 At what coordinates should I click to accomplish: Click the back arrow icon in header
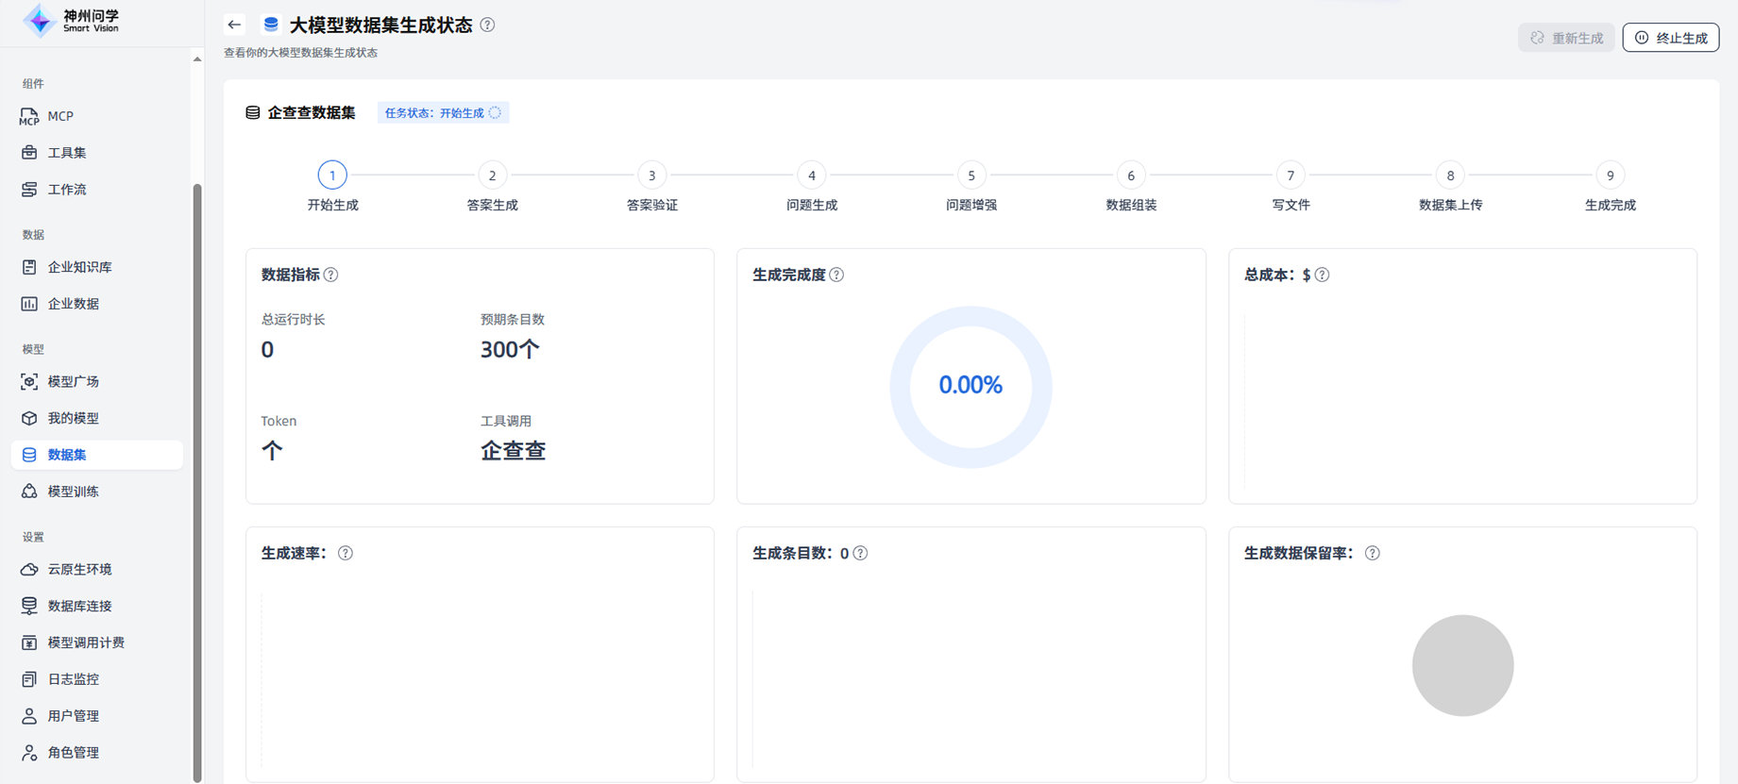coord(234,25)
